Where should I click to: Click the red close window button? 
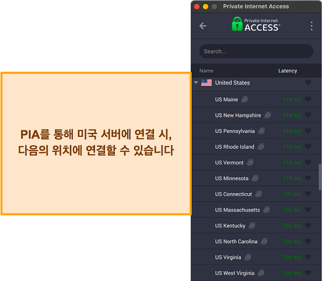pyautogui.click(x=197, y=6)
